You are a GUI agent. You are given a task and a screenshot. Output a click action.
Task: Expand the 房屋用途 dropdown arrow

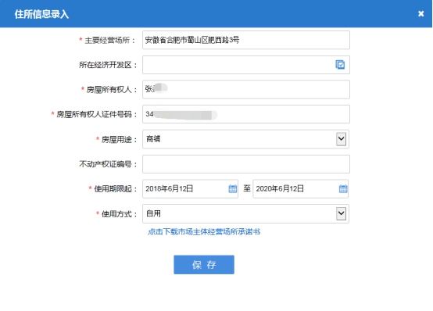click(x=341, y=139)
